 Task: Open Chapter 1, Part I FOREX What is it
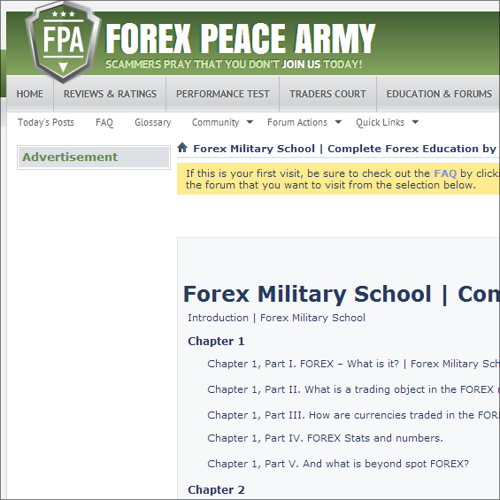point(353,364)
